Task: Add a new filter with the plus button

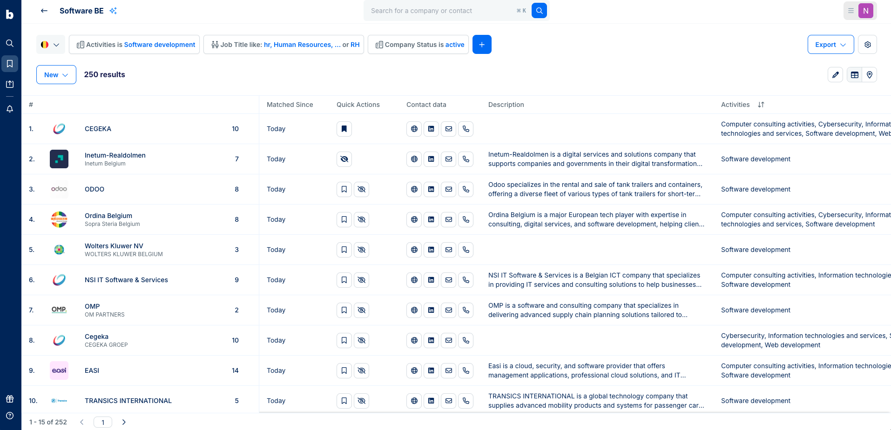Action: point(482,45)
